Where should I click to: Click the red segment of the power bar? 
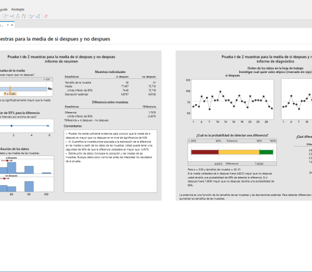click(x=205, y=152)
